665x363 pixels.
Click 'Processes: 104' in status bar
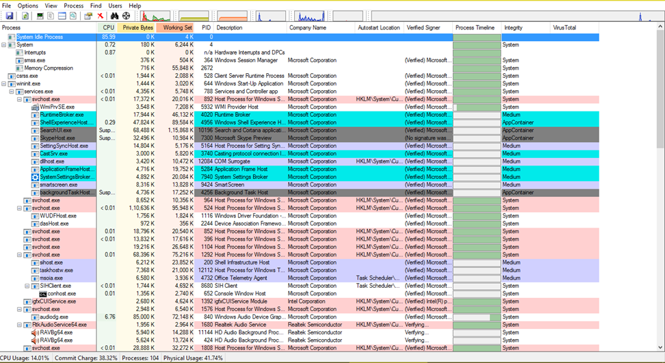coord(140,358)
